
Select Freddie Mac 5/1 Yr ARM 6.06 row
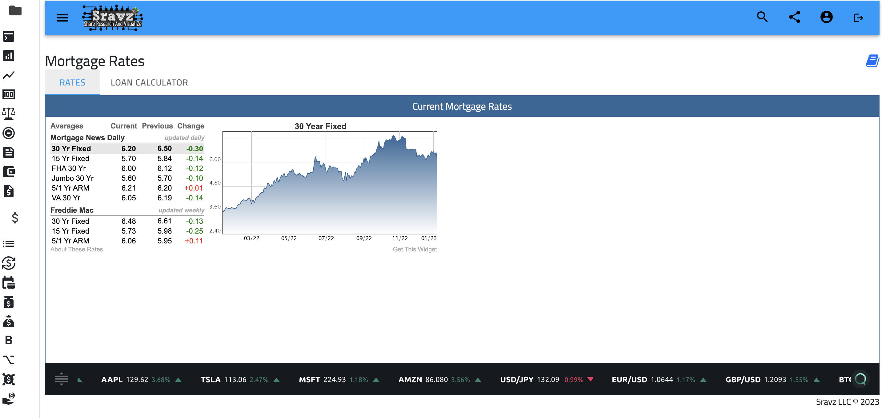click(x=127, y=241)
